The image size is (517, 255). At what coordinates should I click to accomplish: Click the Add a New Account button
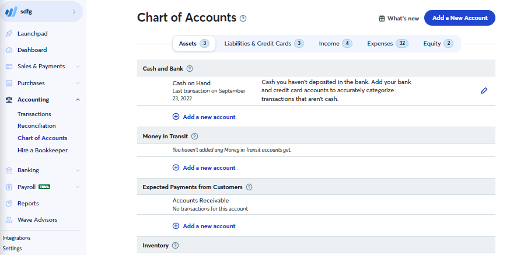pos(460,18)
